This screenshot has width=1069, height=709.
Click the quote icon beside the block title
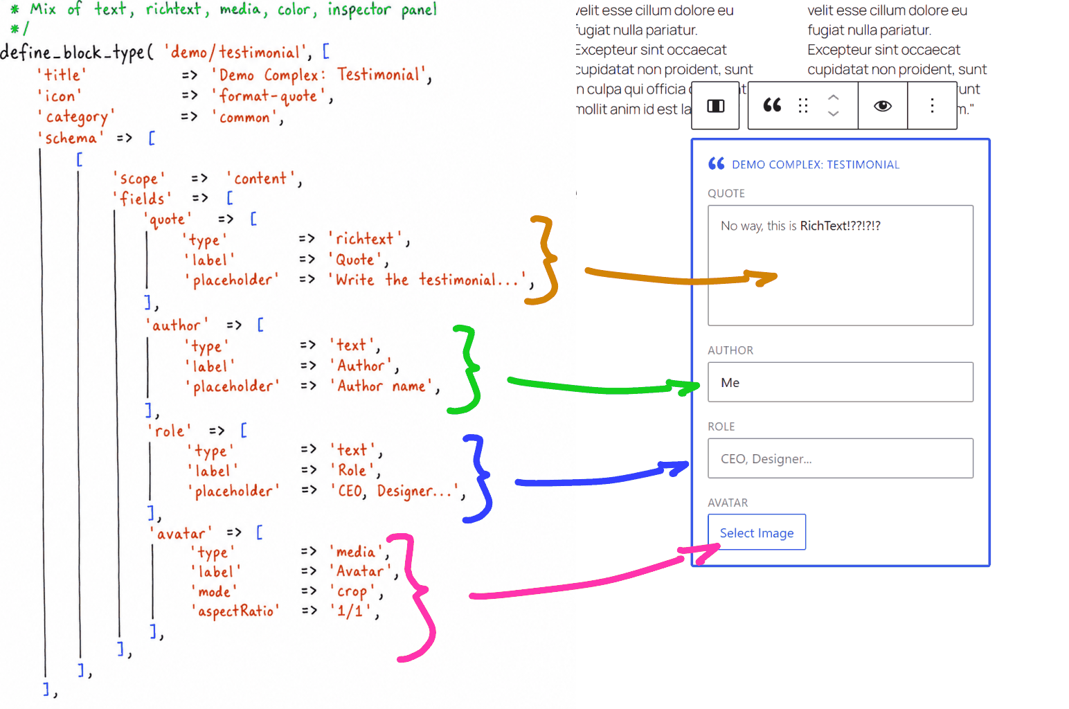click(x=717, y=164)
